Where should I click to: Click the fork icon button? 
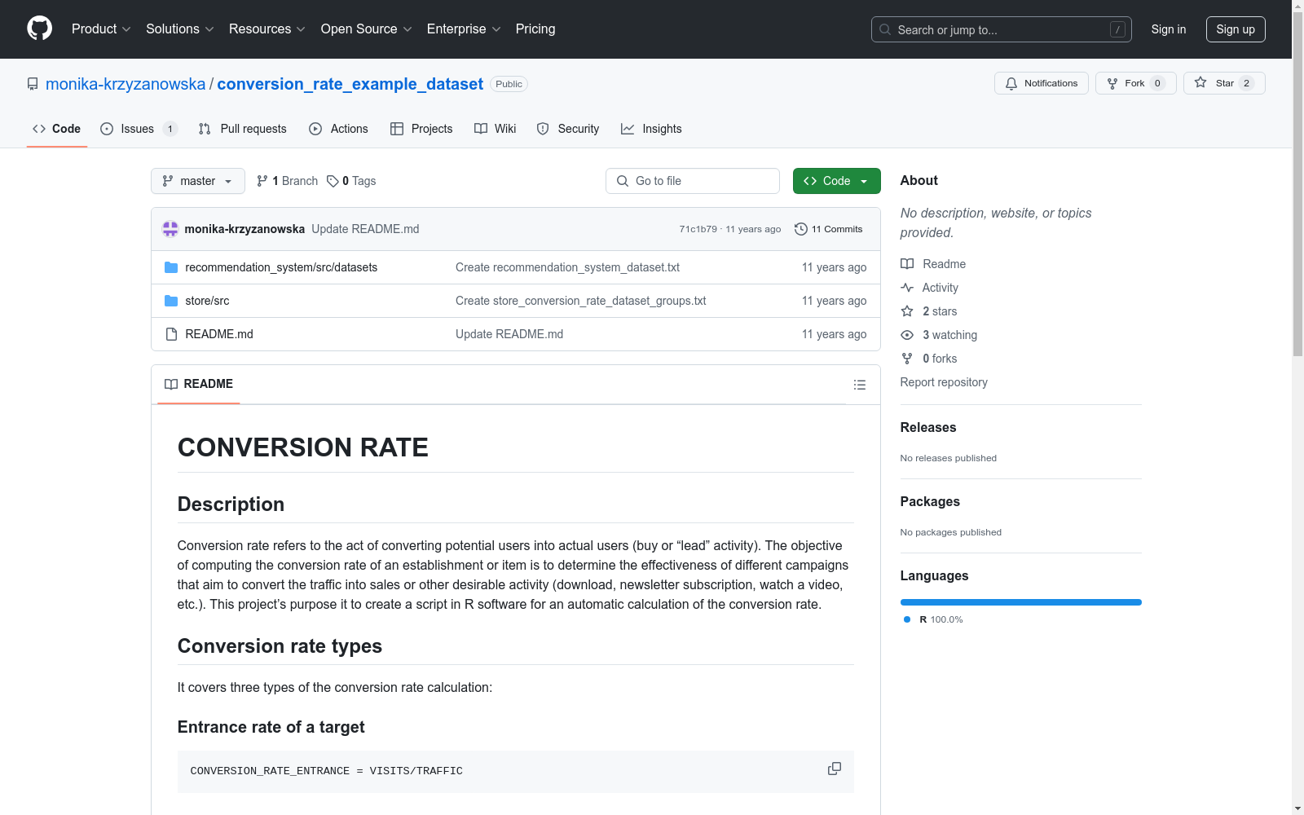click(1112, 83)
